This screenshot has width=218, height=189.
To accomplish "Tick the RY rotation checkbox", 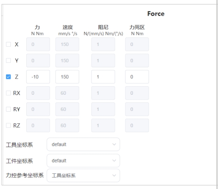I will (8, 109).
